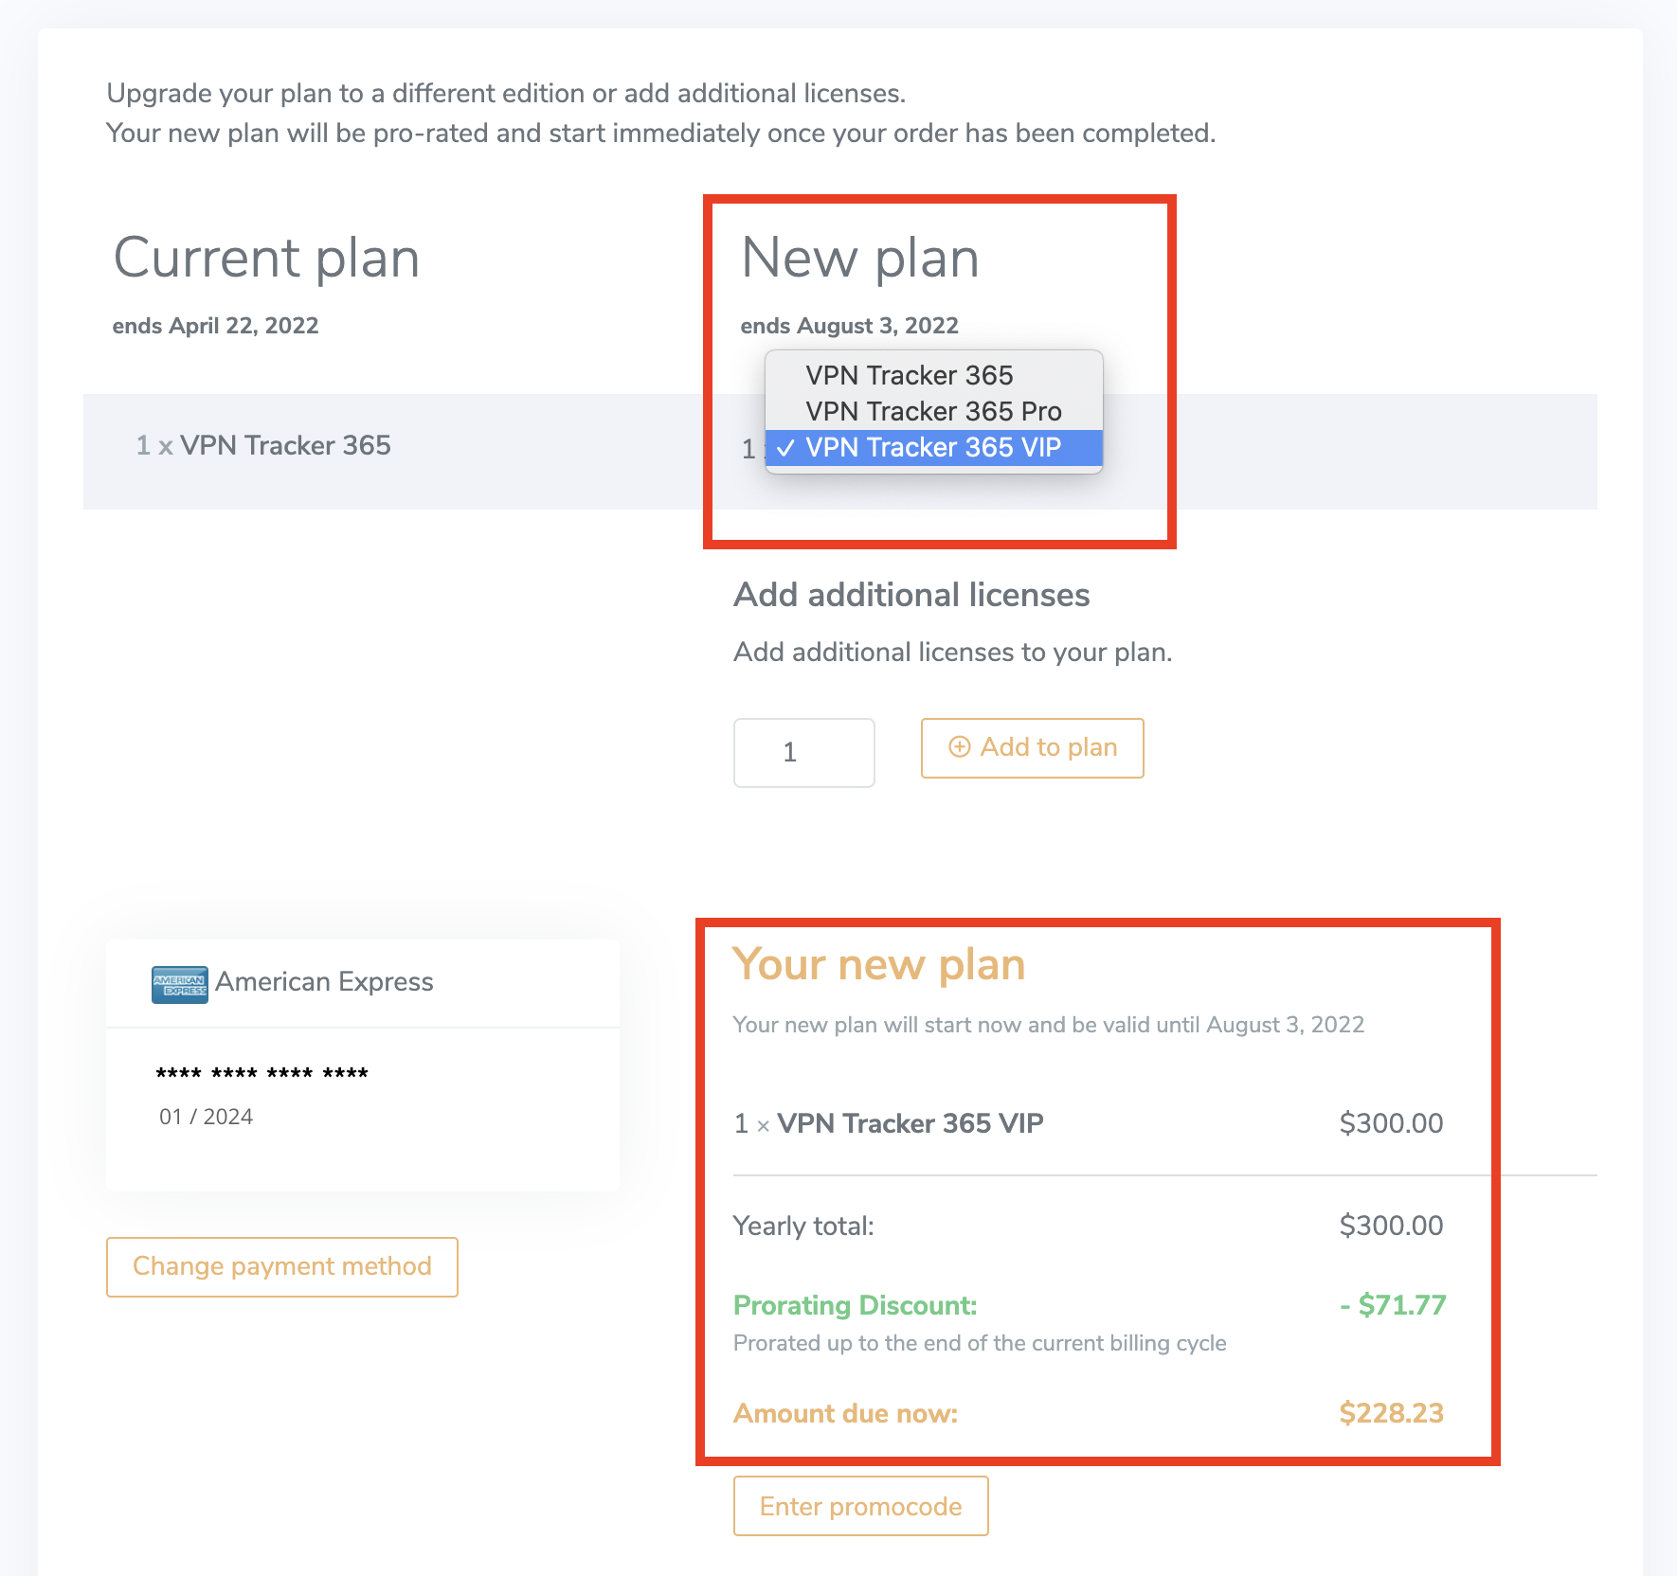Select VPN Tracker 365 from the dropdown
Image resolution: width=1677 pixels, height=1576 pixels.
[909, 375]
